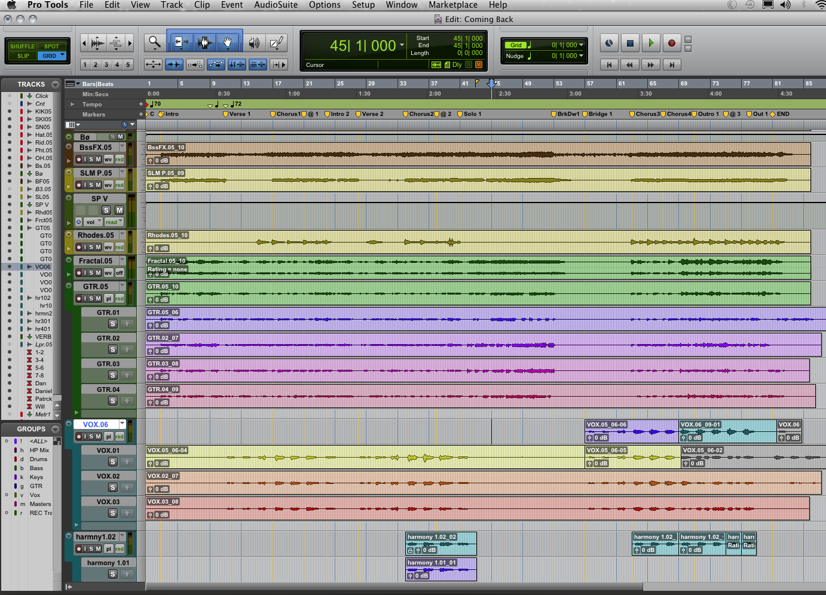Select the Selector tool

[204, 42]
